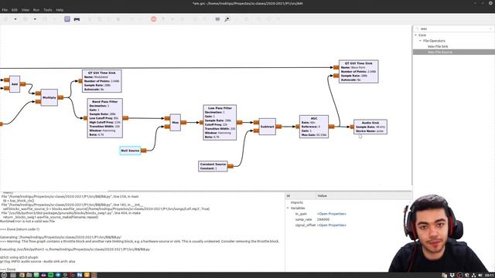Image resolution: width=495 pixels, height=278 pixels.
Task: Click the Find blocks magnifier icon
Action: point(227,19)
